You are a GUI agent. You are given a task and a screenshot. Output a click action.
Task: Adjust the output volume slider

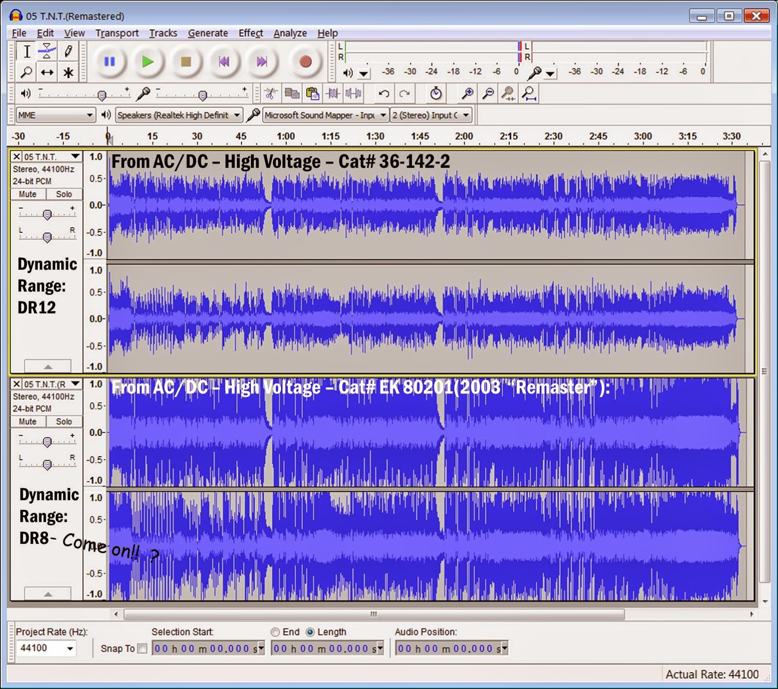pos(102,95)
